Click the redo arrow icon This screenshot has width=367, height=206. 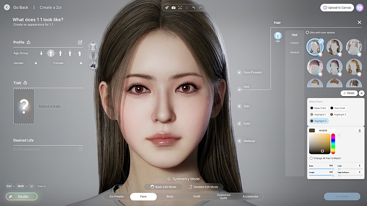200,8
